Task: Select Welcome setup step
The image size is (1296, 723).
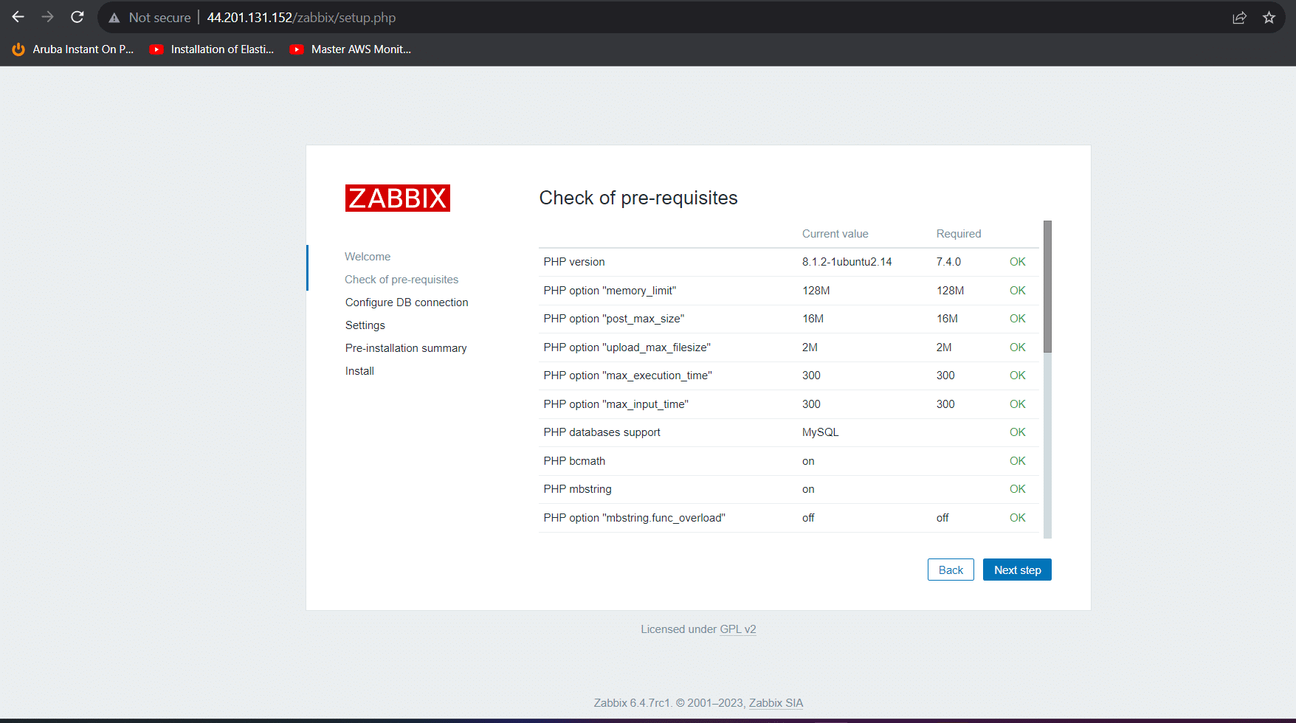Action: [x=368, y=257]
